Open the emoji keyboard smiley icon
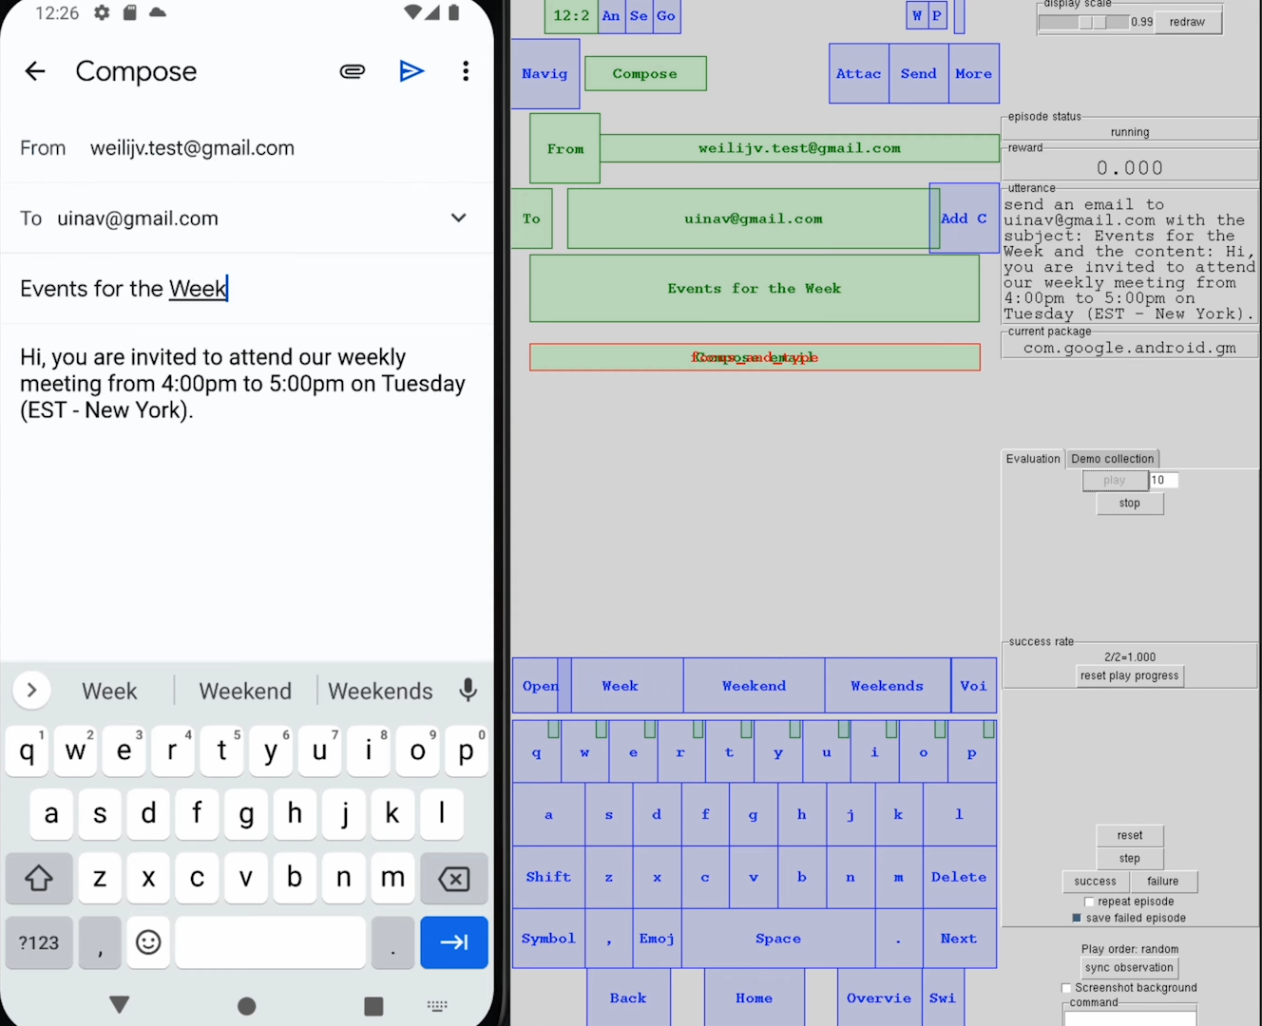1262x1026 pixels. tap(148, 942)
